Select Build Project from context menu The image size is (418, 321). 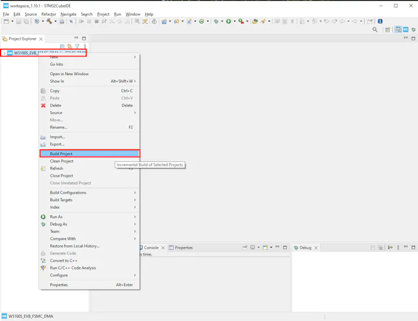tap(90, 154)
